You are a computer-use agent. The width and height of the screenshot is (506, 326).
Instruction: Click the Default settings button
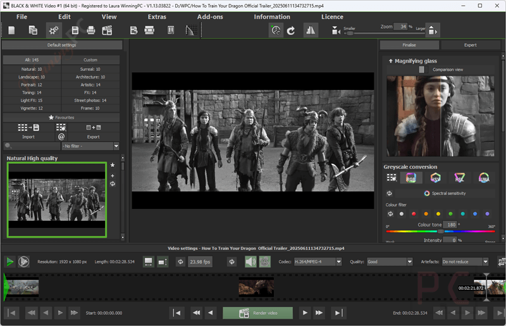point(62,45)
